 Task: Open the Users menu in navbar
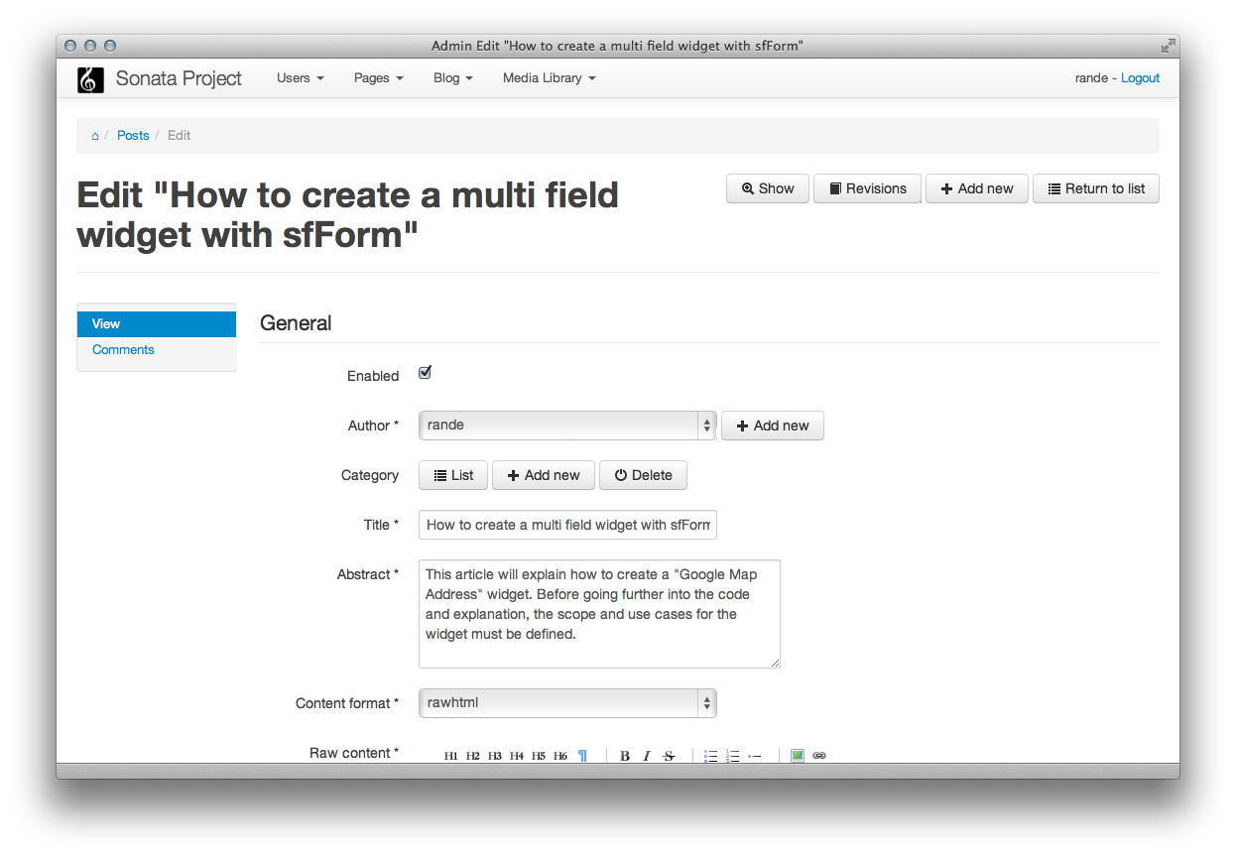[300, 78]
